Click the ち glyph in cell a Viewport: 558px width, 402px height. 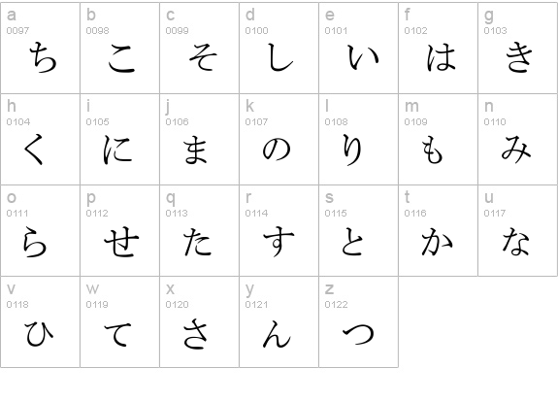pyautogui.click(x=43, y=57)
